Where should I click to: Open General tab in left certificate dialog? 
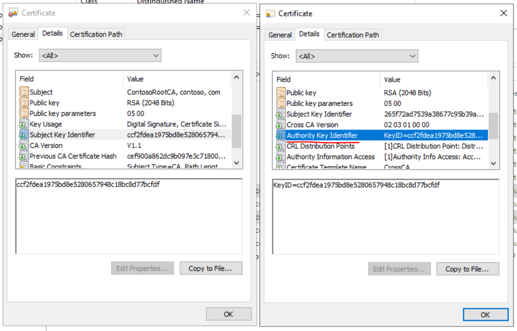coord(23,34)
